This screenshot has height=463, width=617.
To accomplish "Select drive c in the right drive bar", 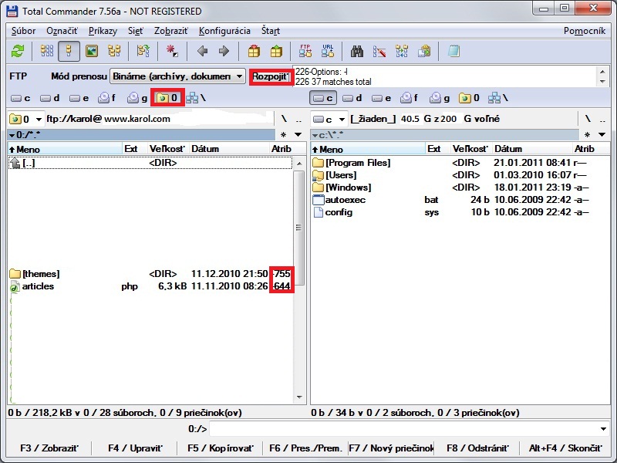I will click(x=323, y=98).
